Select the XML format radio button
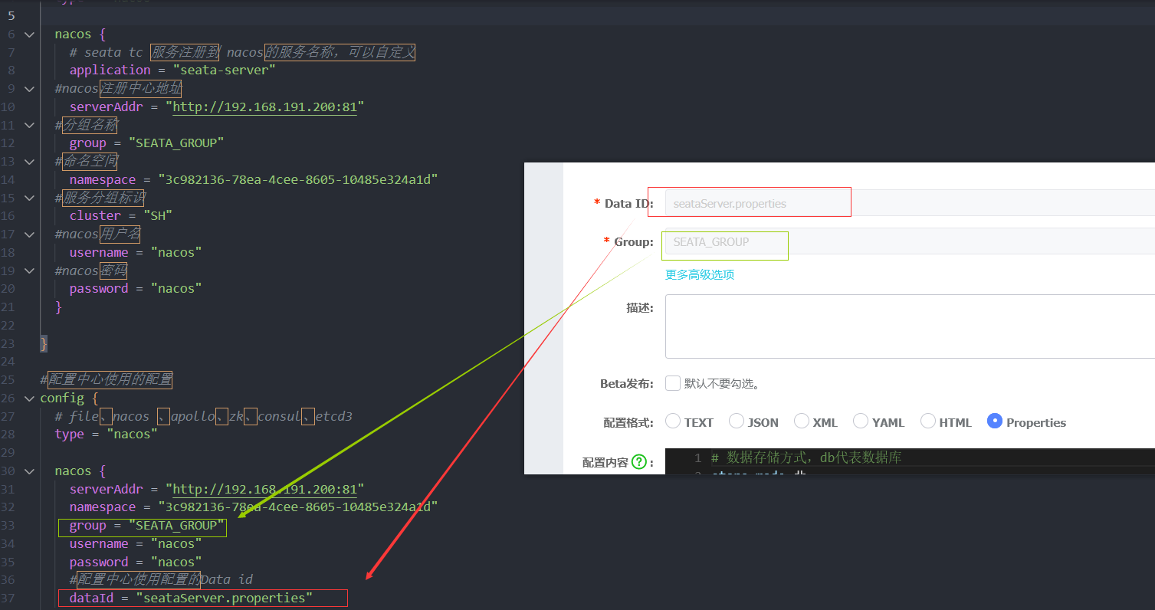The height and width of the screenshot is (610, 1155). coord(802,421)
